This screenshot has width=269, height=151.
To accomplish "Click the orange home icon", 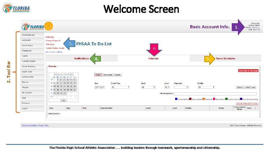I will pos(48,26).
